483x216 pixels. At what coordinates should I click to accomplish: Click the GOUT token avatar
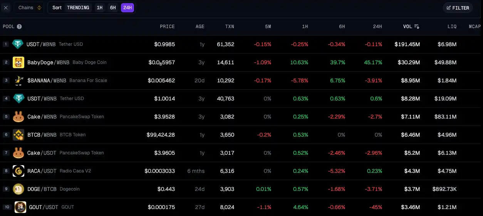[20, 207]
